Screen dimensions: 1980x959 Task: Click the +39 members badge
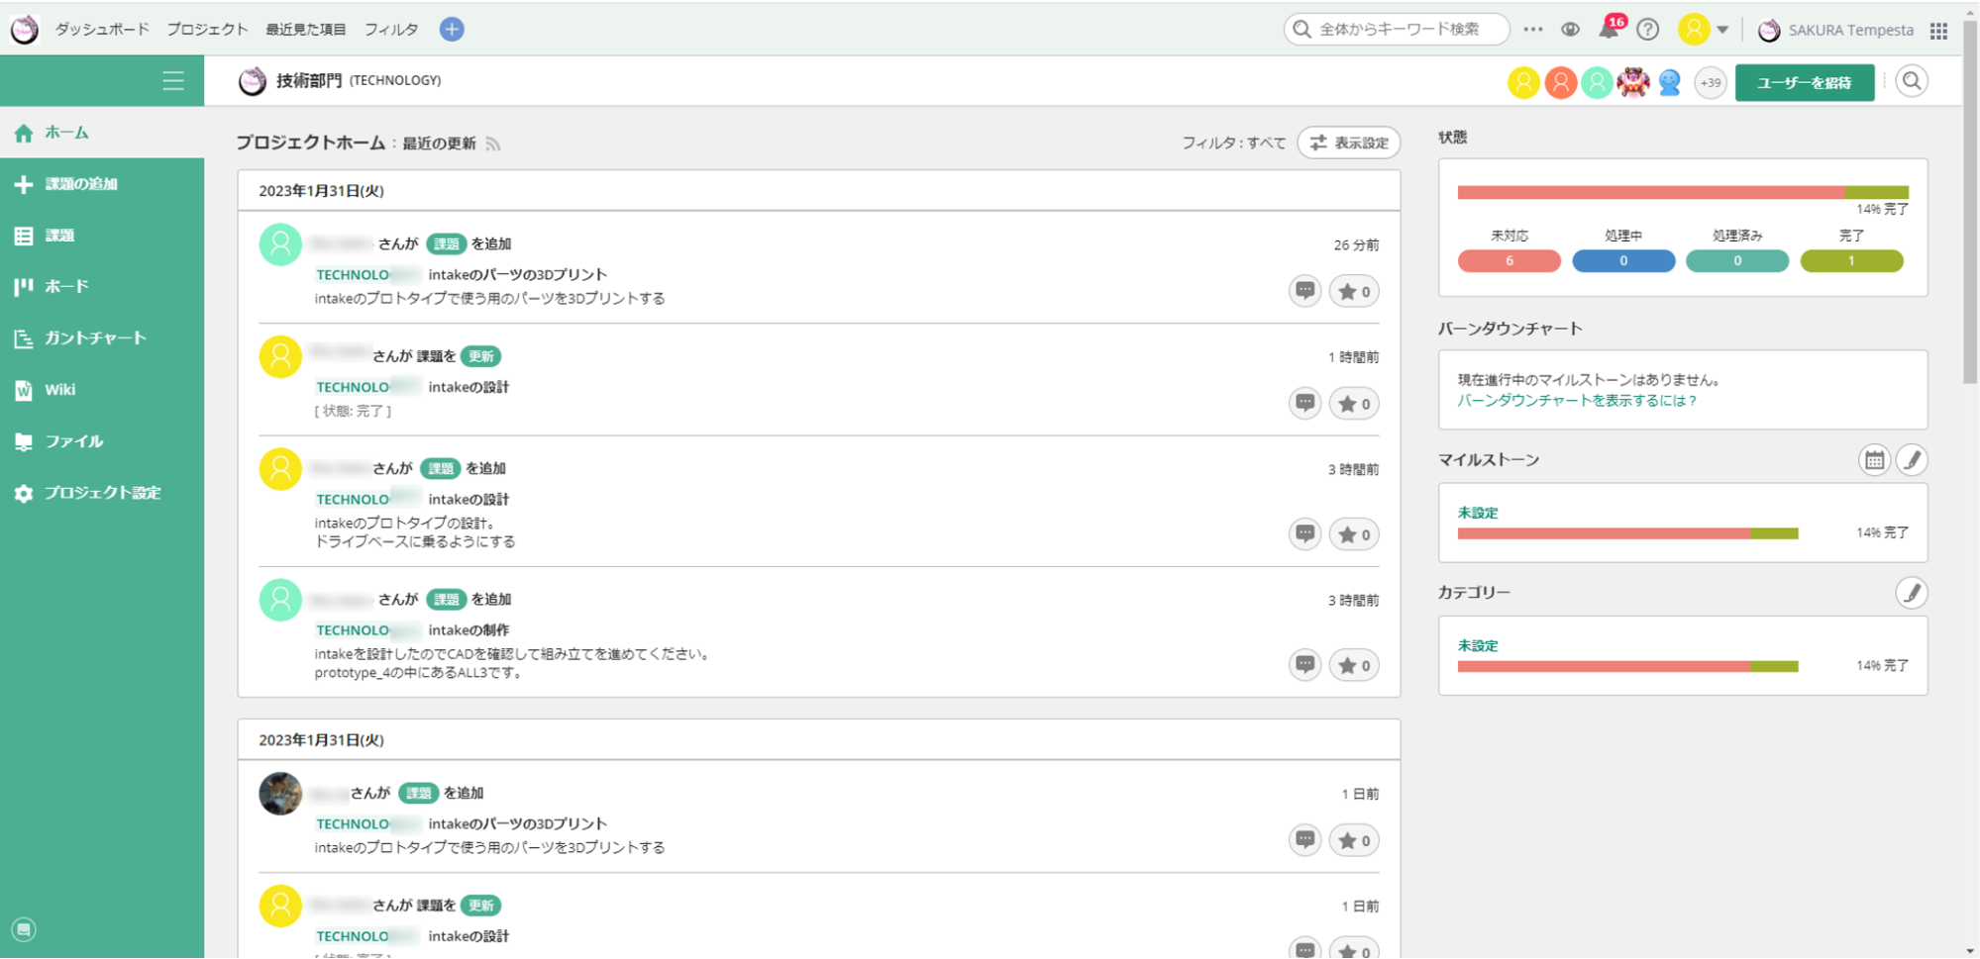pos(1711,83)
